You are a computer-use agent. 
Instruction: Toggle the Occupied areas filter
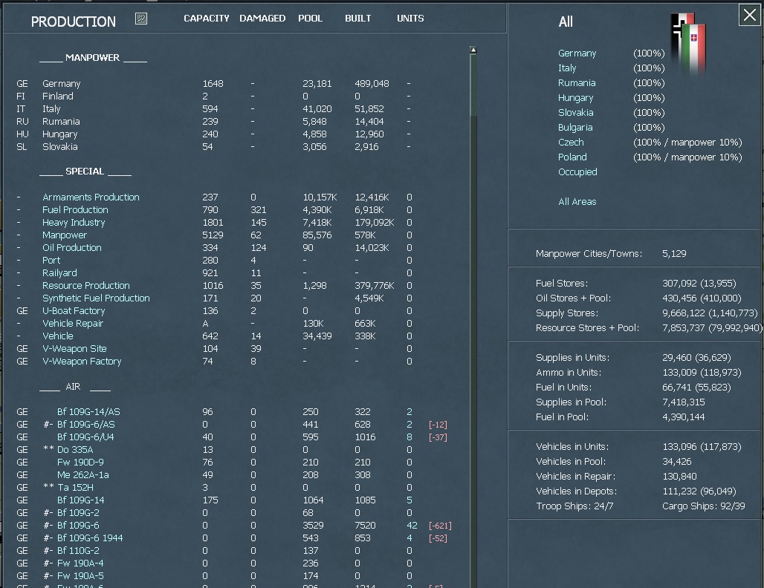point(577,171)
